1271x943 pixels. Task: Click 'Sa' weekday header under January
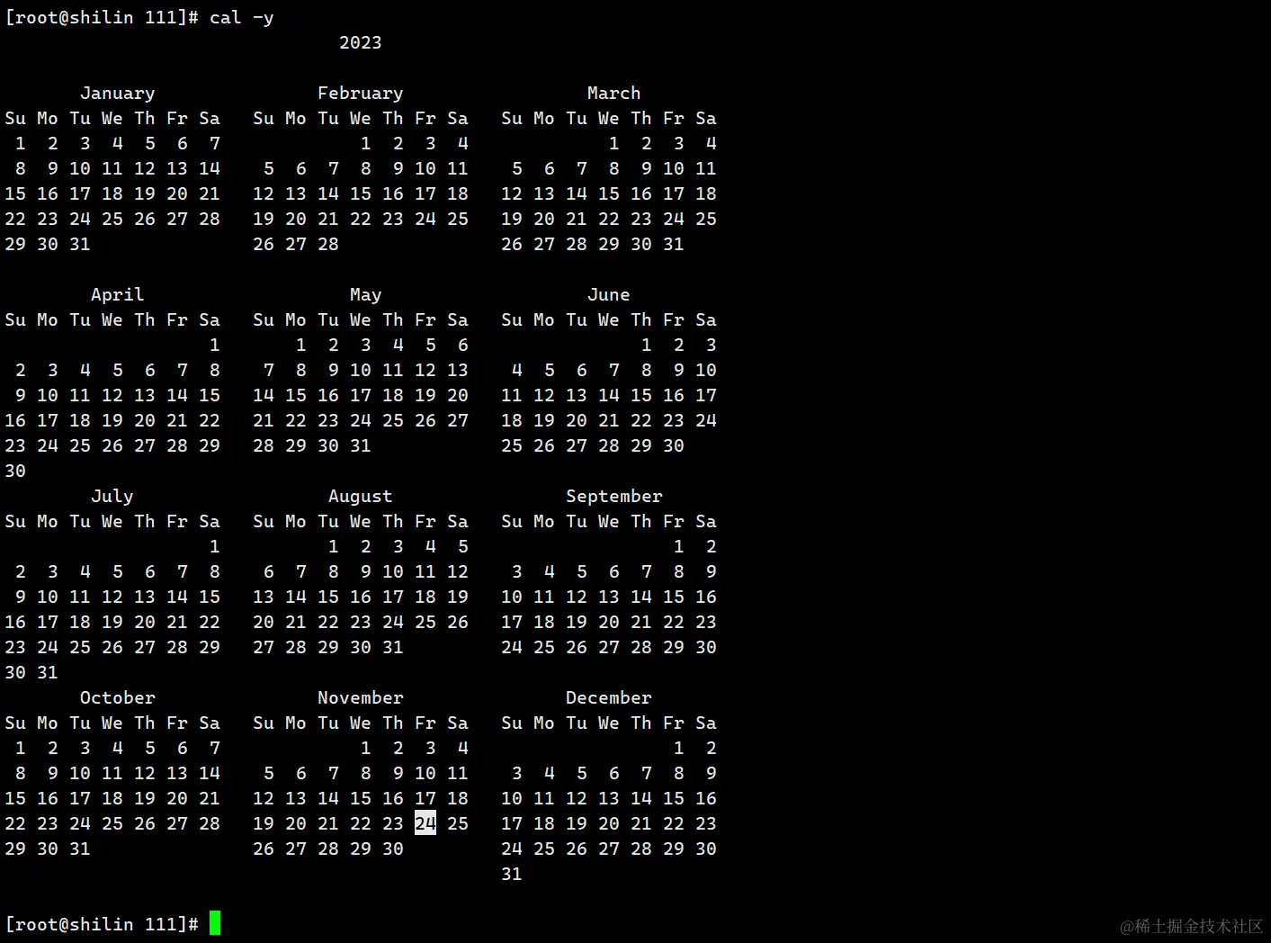[210, 118]
